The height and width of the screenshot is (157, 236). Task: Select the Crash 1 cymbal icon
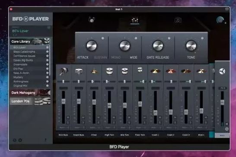point(155,71)
